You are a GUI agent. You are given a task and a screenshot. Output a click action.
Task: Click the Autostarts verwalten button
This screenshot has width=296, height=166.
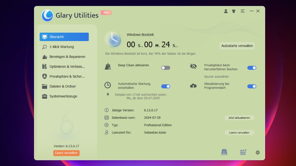(237, 46)
